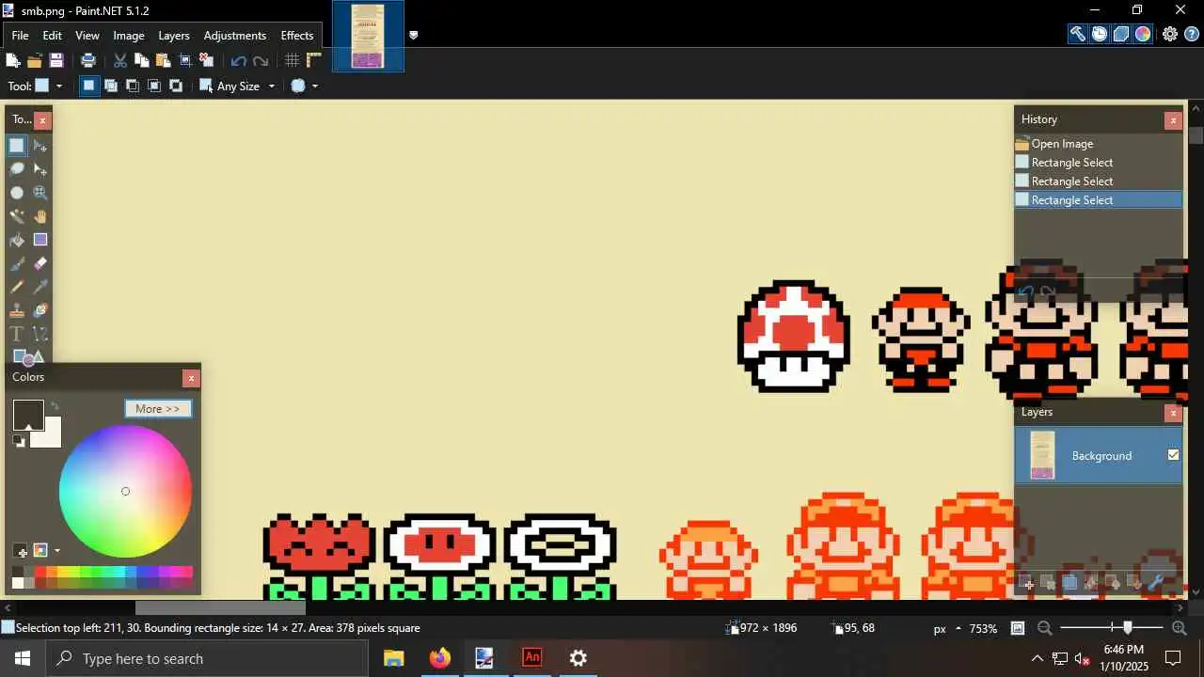The image size is (1204, 677).
Task: Choose Intersect selection mode
Action: [x=154, y=86]
